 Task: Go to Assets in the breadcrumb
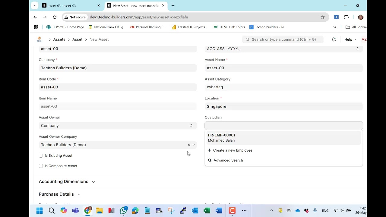59,39
